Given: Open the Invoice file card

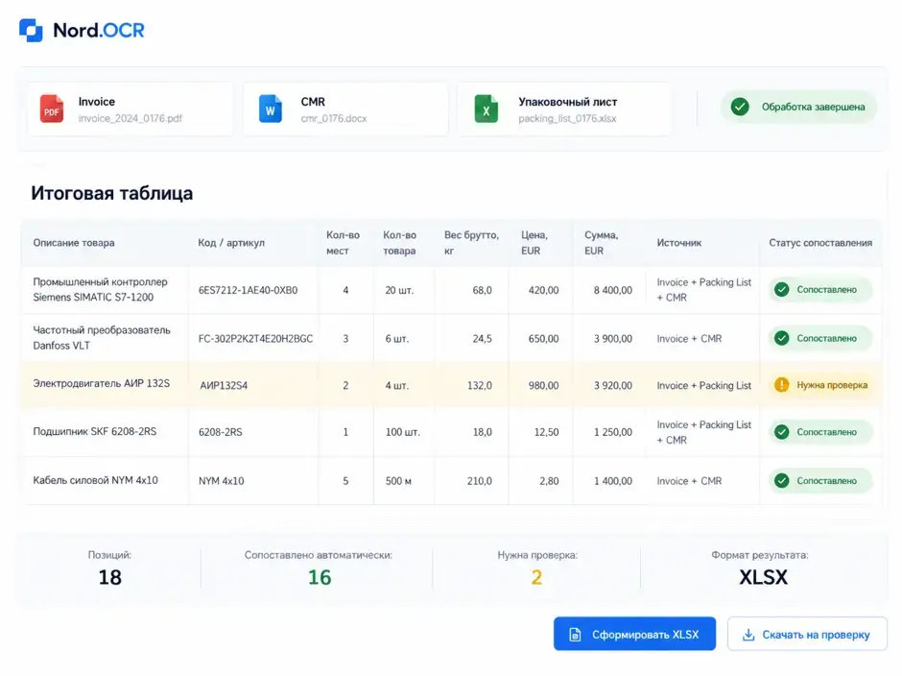Looking at the screenshot, I should click(x=130, y=109).
